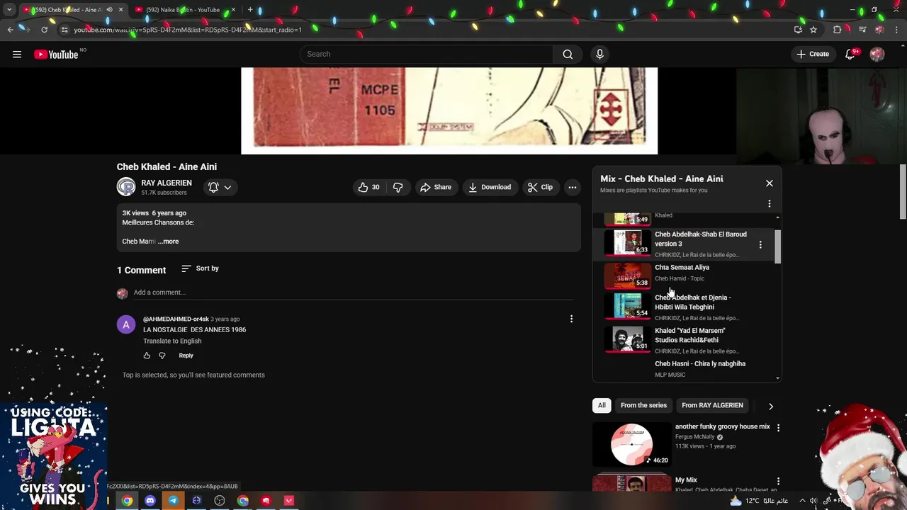Select Cheb Hasni - Chira ly nabghiha
Screen dimensions: 907x510
click(700, 364)
